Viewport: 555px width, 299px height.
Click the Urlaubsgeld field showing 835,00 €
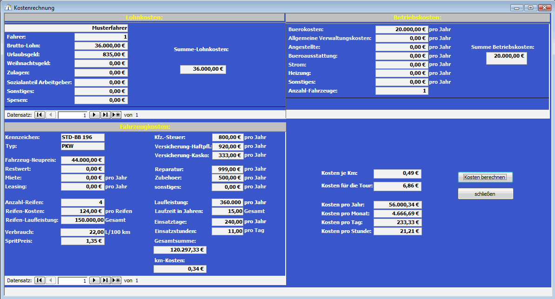101,54
